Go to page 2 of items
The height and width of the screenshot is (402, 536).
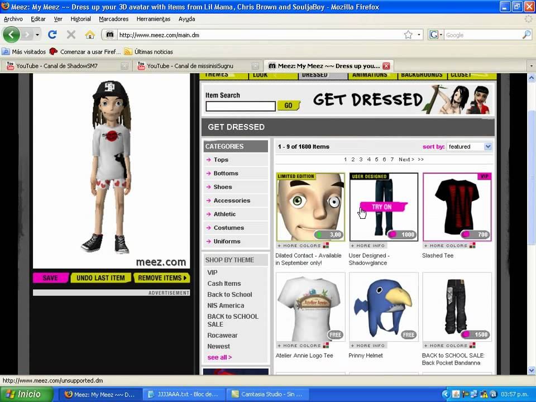(353, 159)
